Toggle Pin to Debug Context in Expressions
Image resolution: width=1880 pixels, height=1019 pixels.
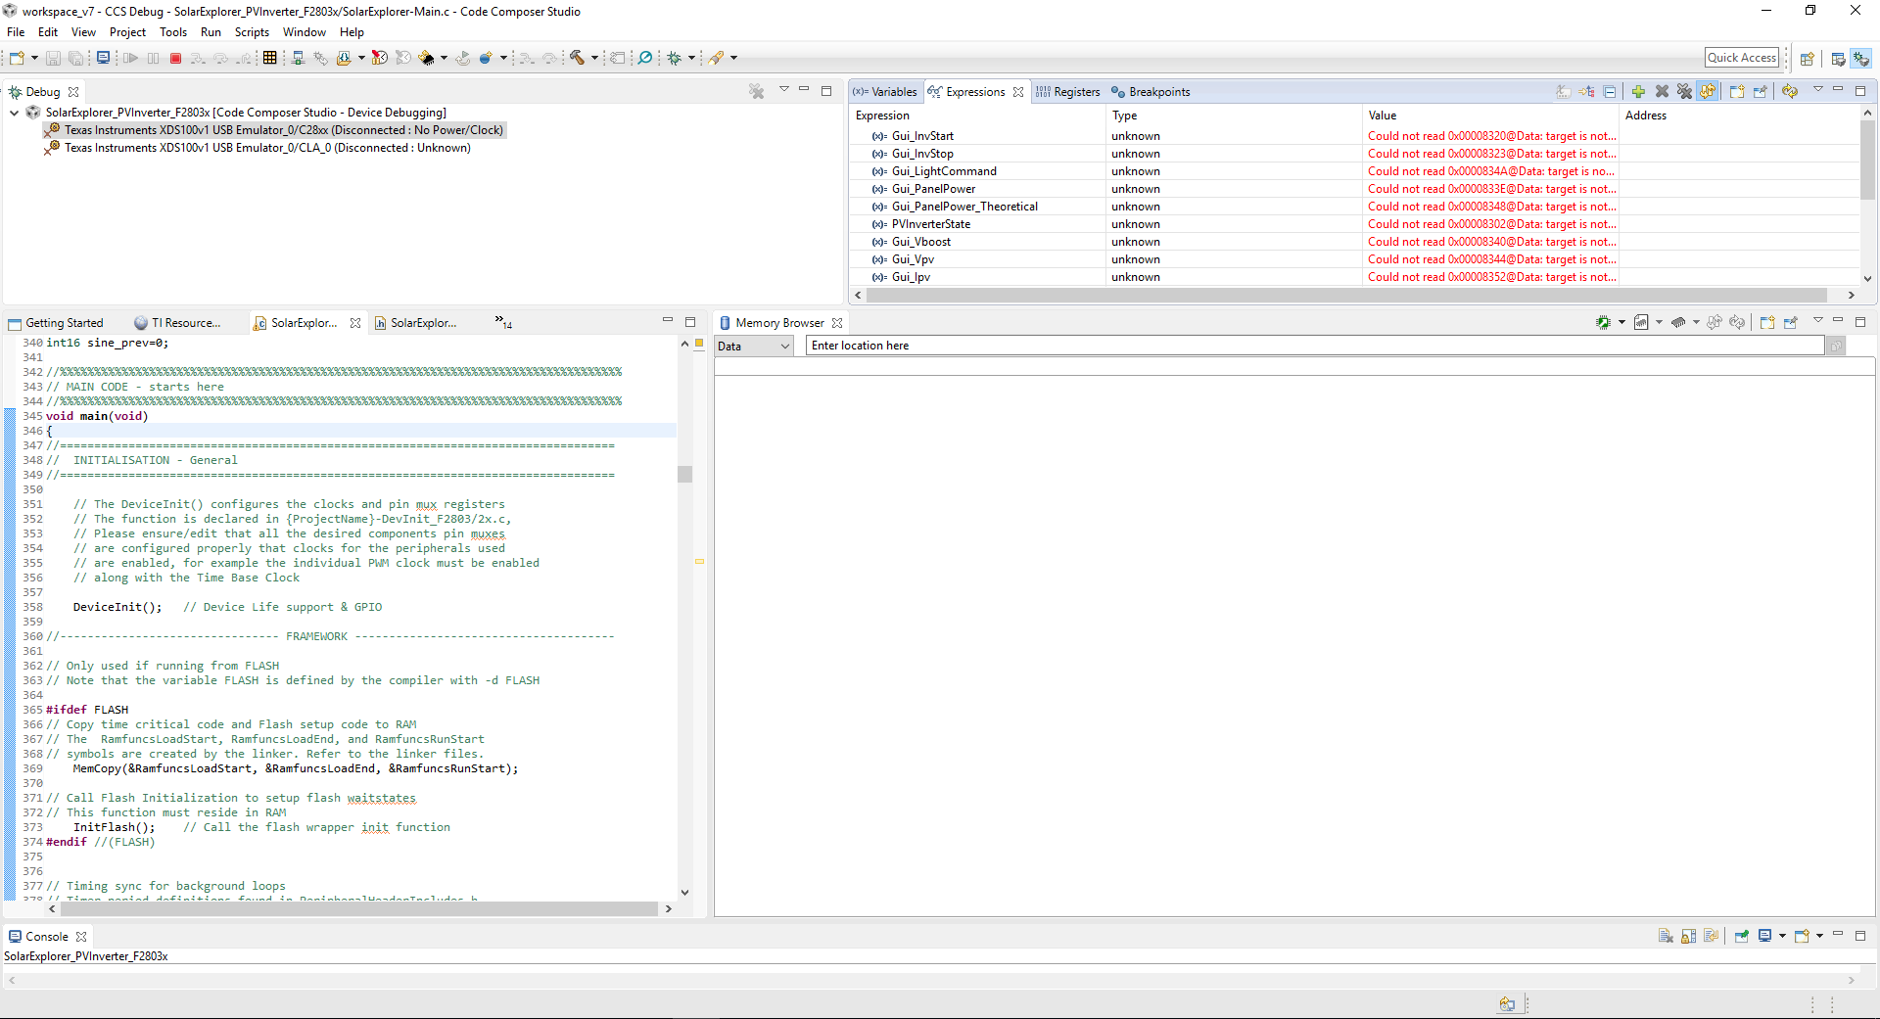click(x=1761, y=92)
